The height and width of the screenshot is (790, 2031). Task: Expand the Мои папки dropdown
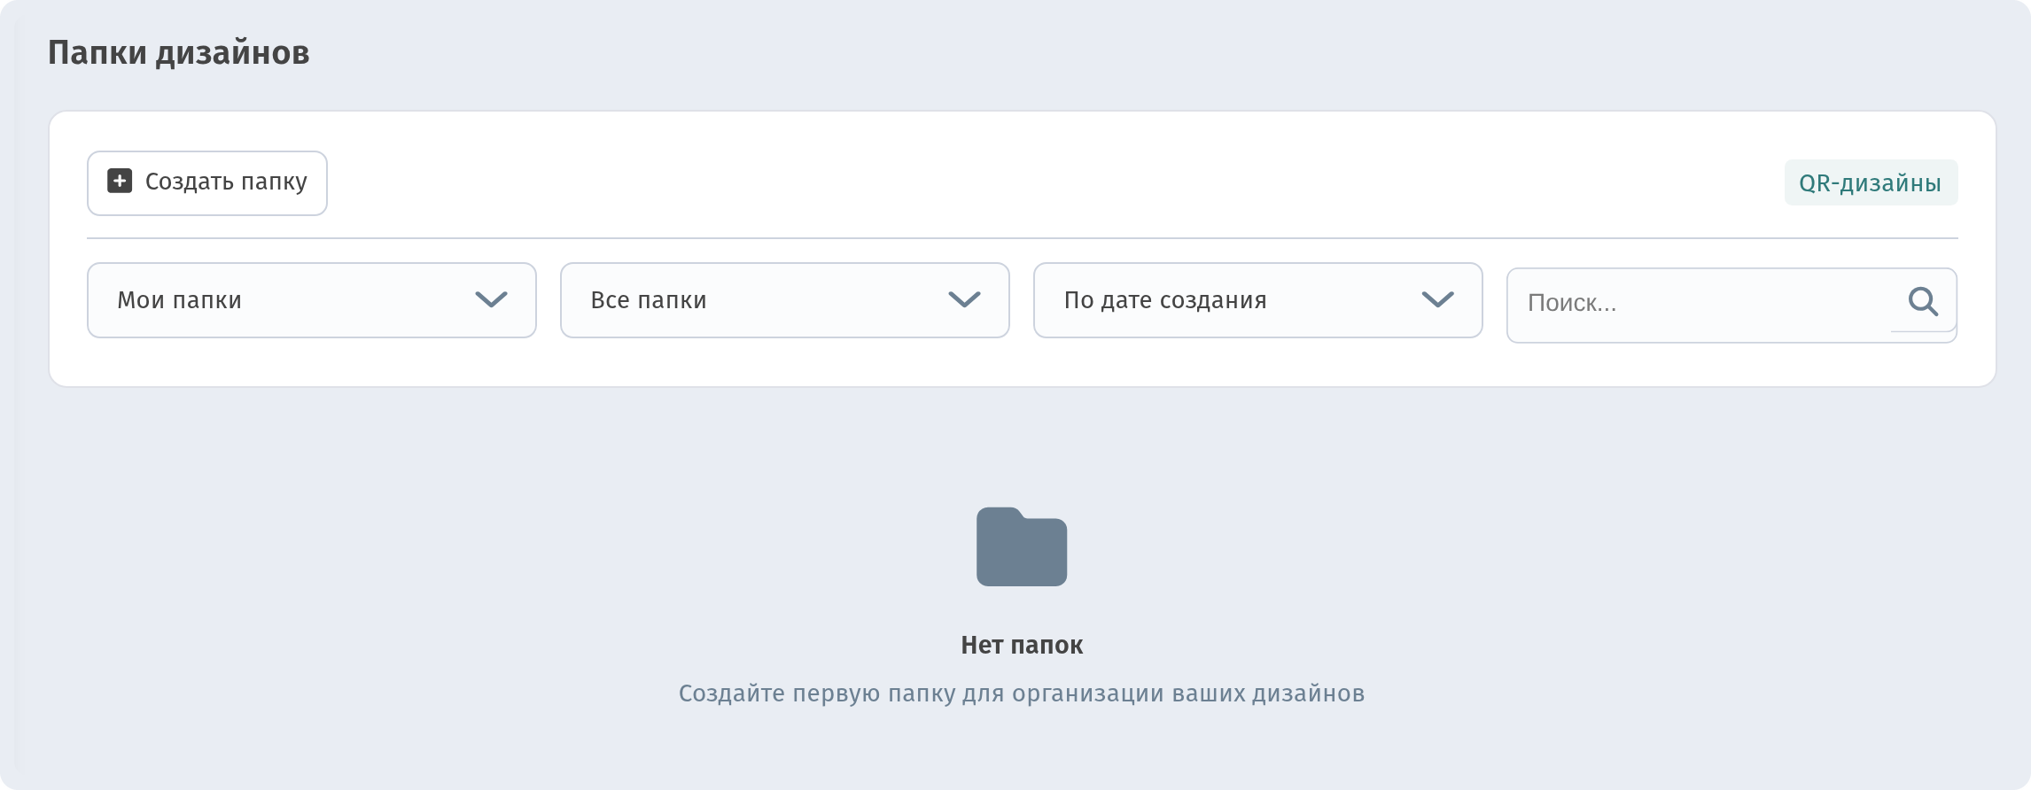coord(312,300)
